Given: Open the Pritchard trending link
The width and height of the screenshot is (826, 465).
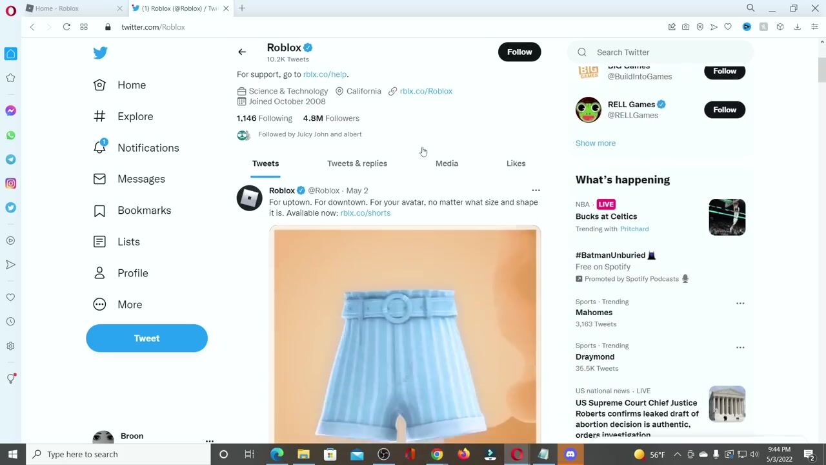Looking at the screenshot, I should [634, 229].
